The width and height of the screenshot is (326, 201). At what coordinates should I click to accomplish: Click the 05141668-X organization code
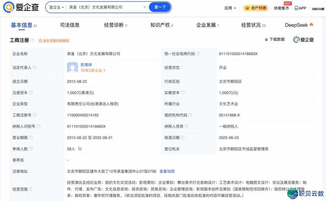pyautogui.click(x=229, y=115)
